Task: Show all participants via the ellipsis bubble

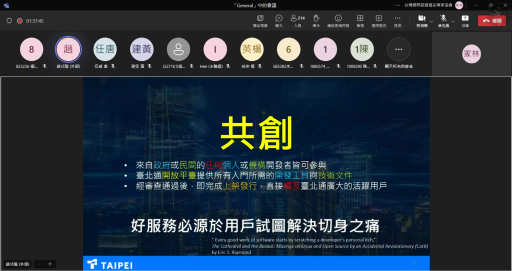Action: [398, 50]
